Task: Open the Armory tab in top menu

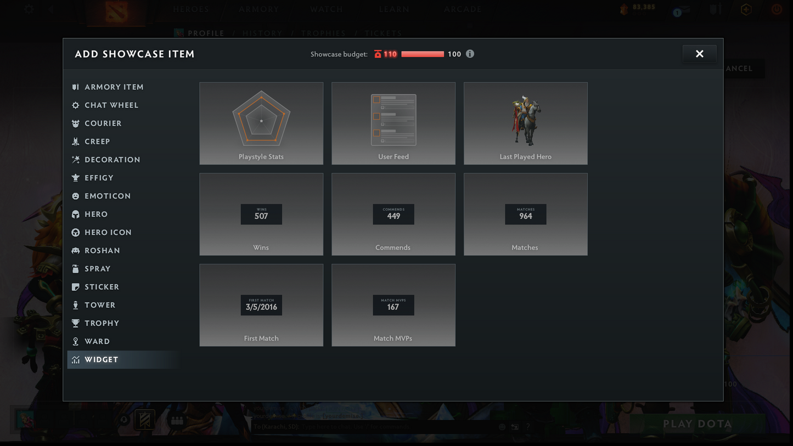Action: [x=259, y=9]
